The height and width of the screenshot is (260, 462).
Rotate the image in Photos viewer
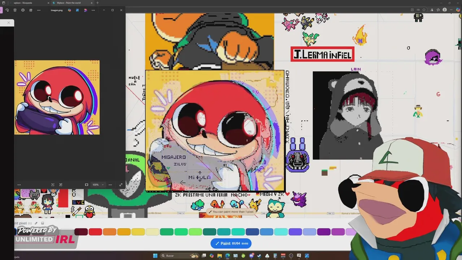point(7,10)
